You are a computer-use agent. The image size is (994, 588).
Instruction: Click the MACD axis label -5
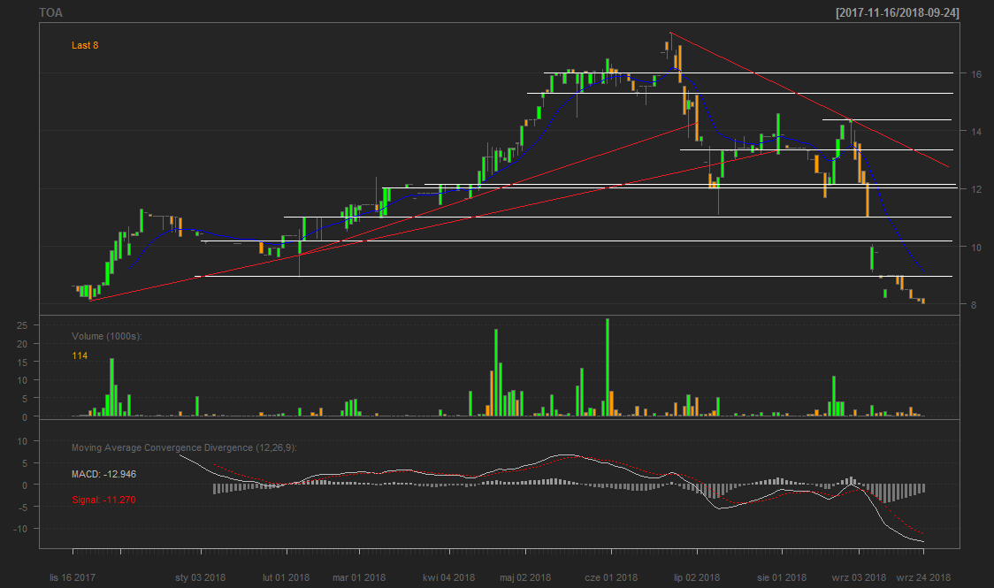pos(23,507)
